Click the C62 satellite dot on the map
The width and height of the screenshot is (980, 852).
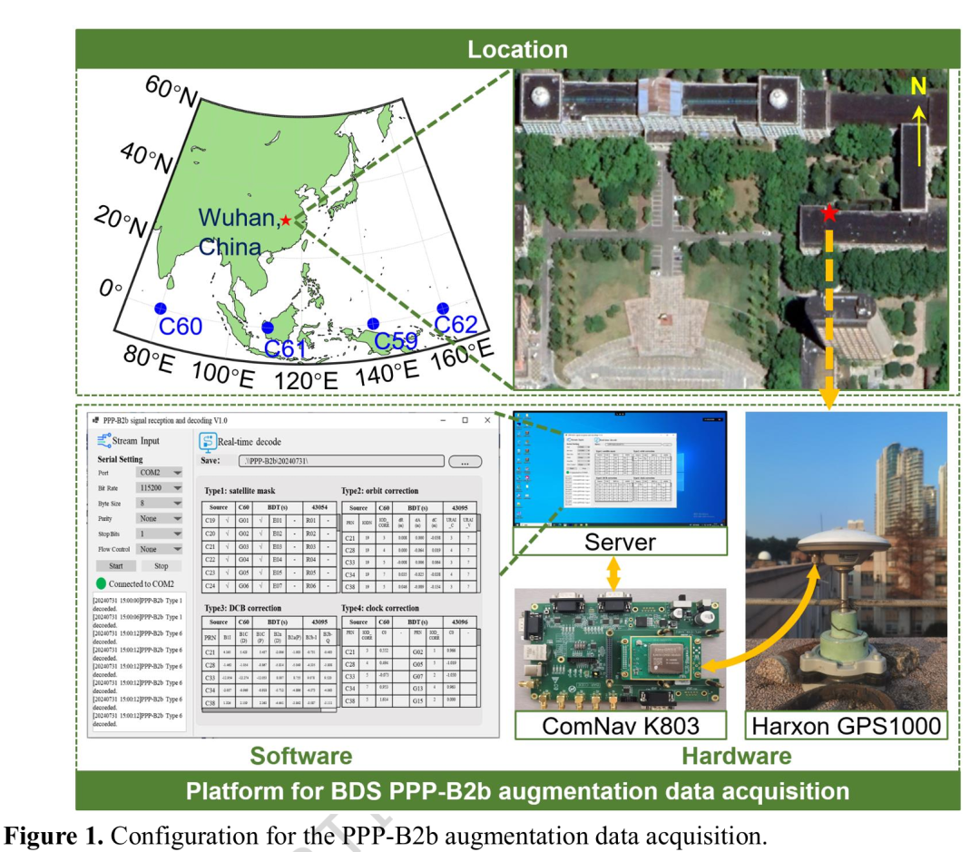(443, 308)
